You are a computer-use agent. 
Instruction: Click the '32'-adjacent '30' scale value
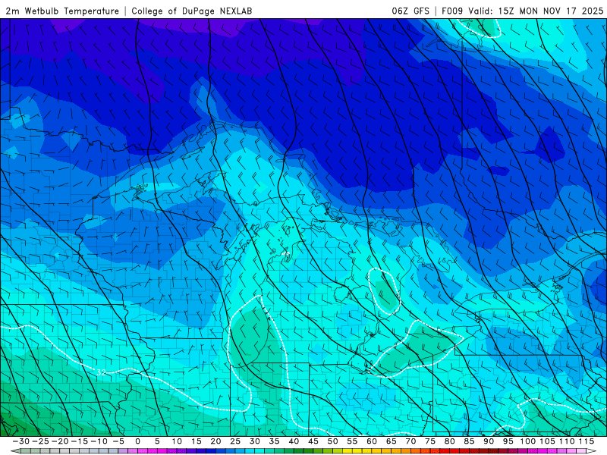254,441
